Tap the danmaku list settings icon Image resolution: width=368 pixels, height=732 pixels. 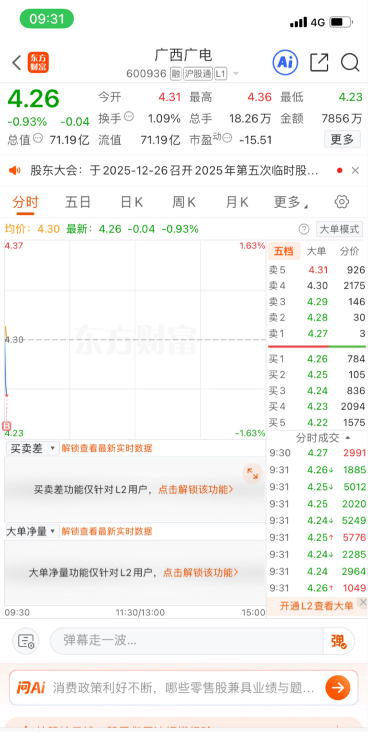coord(26,641)
